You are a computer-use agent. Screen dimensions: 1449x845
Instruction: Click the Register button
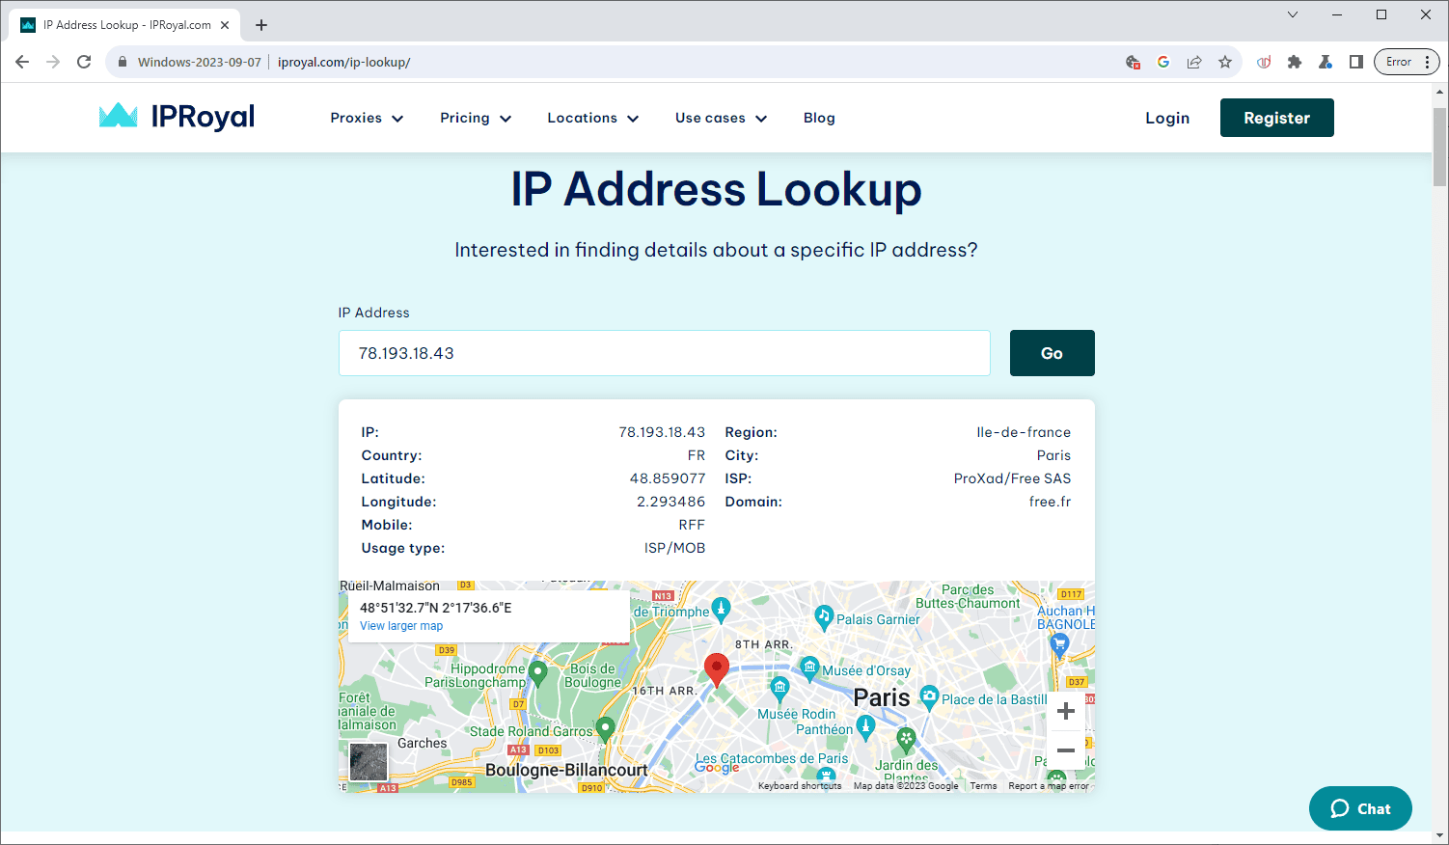1276,118
